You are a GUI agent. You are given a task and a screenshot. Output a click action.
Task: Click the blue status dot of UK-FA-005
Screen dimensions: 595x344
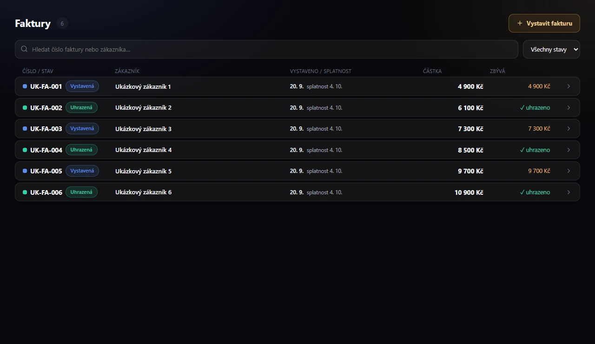tap(25, 171)
